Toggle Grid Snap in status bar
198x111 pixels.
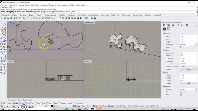tap(76, 106)
